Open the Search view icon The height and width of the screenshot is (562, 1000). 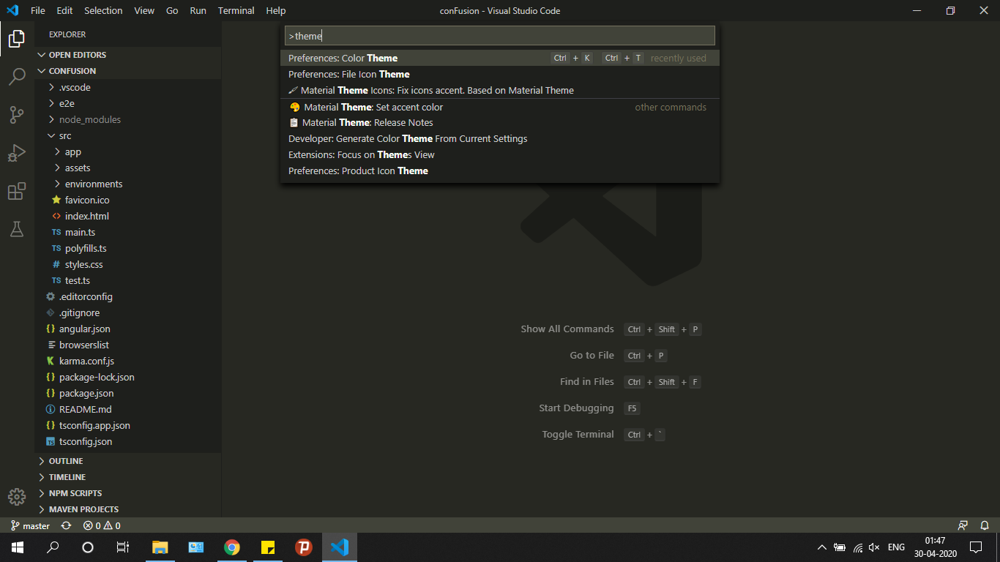click(x=17, y=76)
